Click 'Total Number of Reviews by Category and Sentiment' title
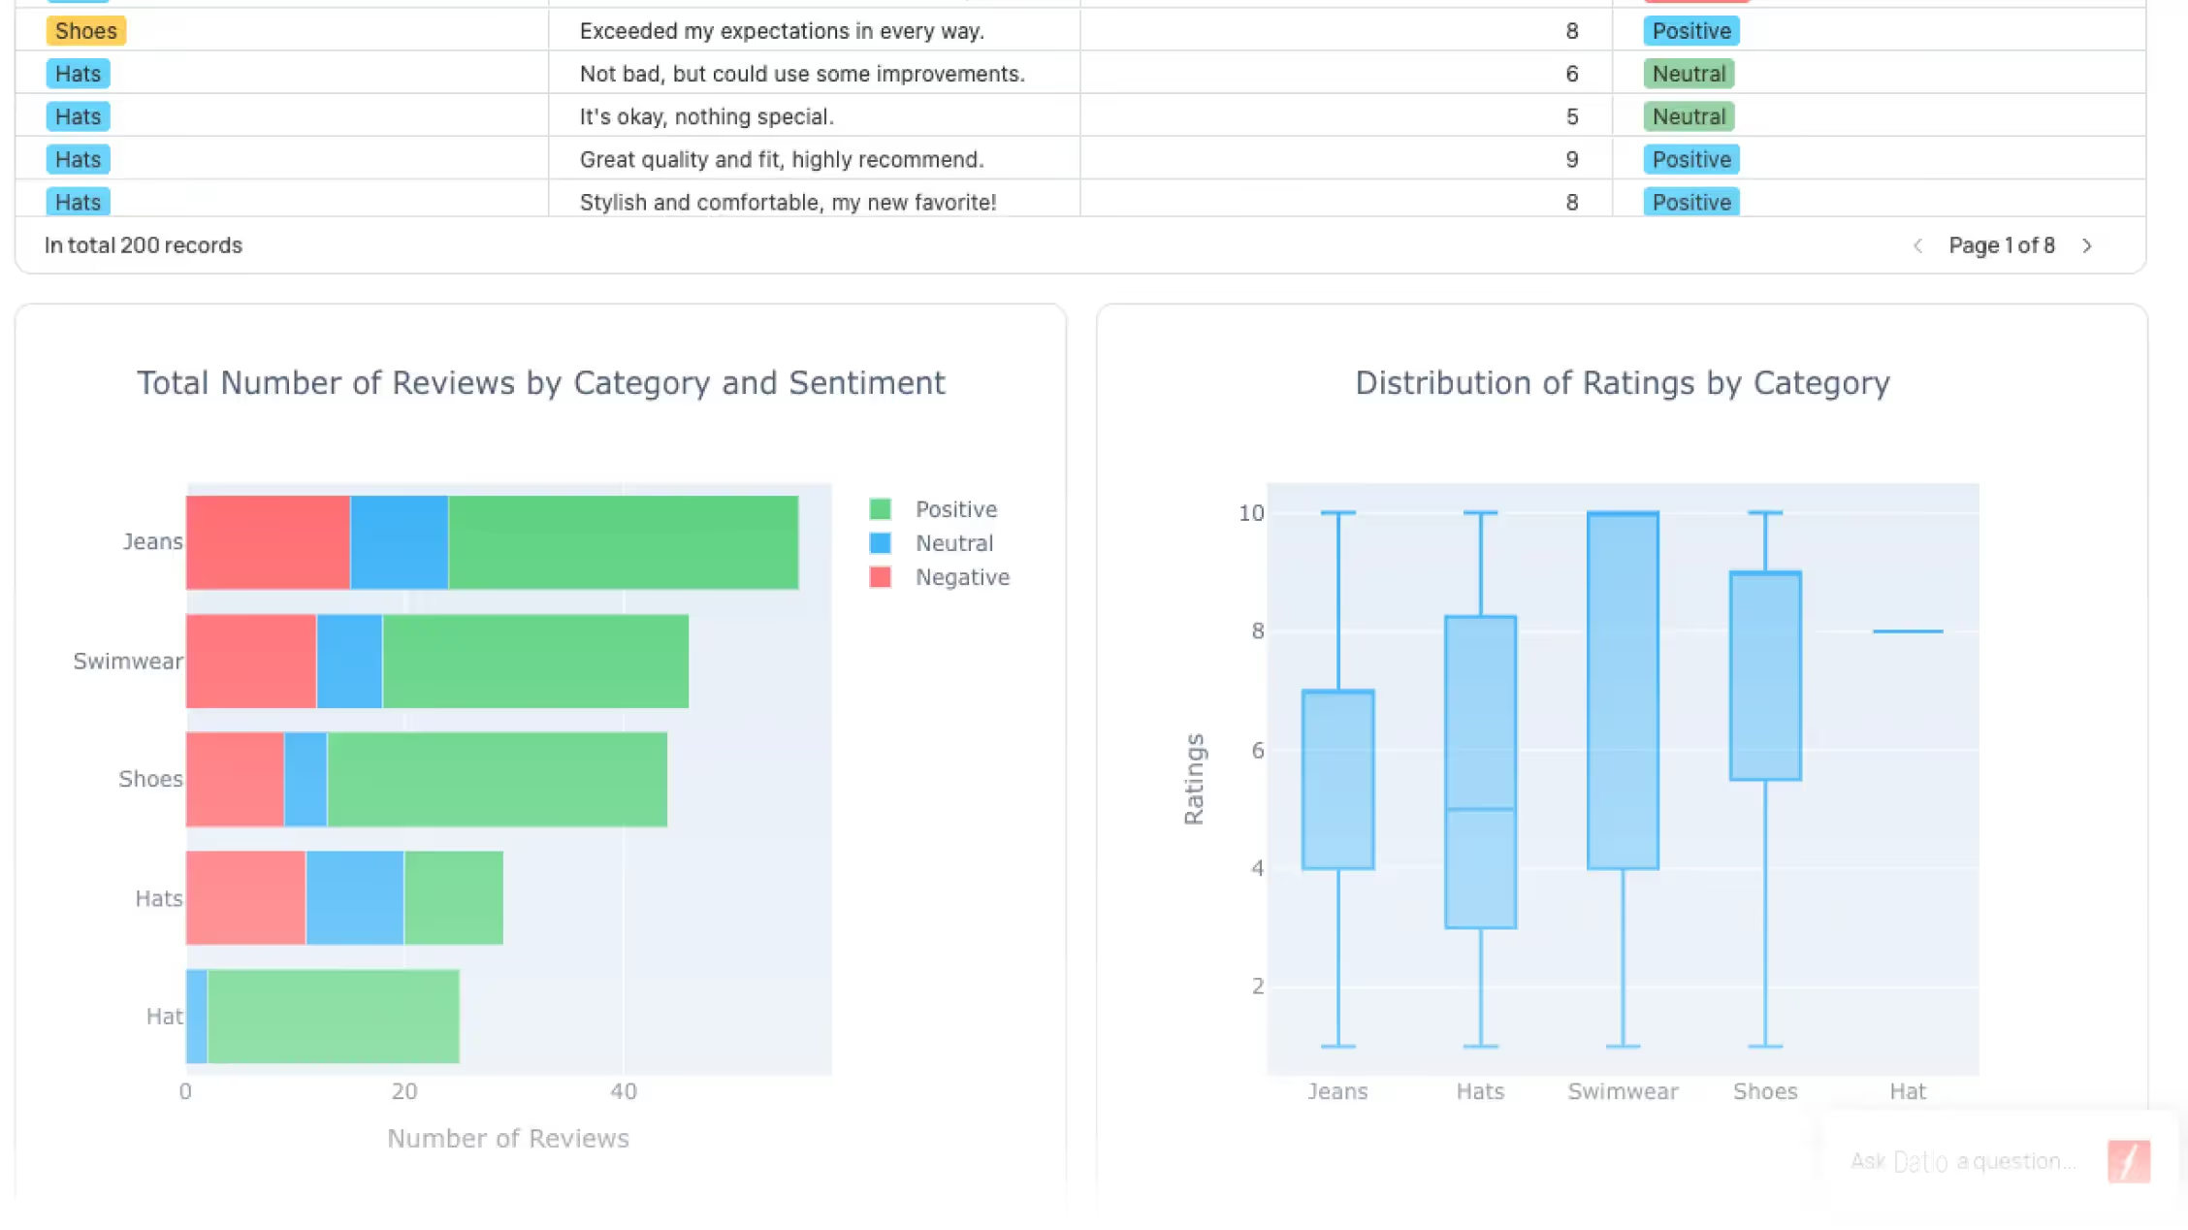The image size is (2188, 1230). [x=541, y=383]
